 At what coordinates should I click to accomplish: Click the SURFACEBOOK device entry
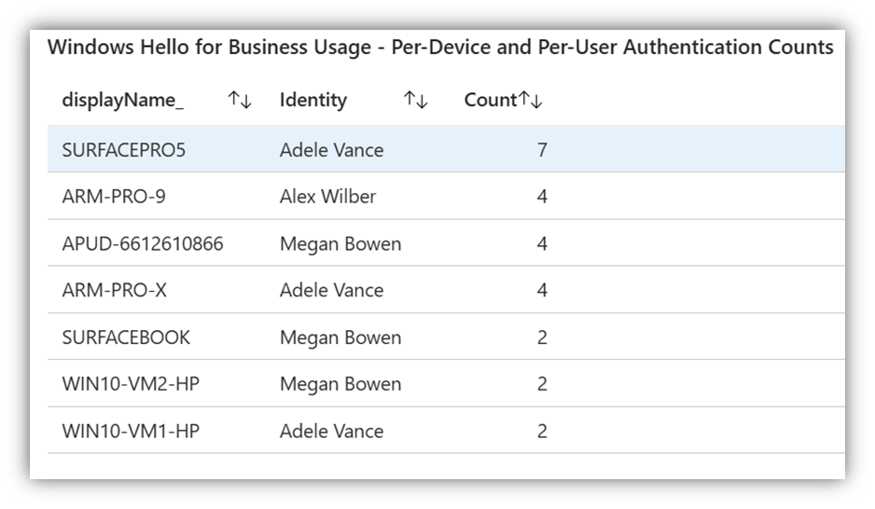126,337
